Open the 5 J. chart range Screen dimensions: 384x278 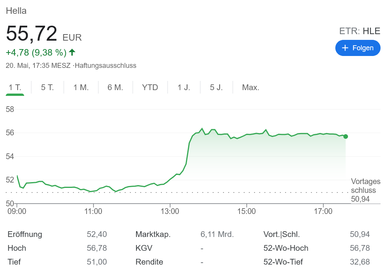(216, 87)
